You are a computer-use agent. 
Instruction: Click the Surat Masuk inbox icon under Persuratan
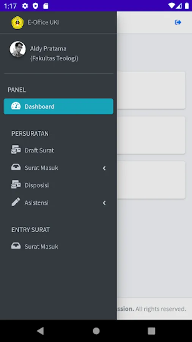(x=16, y=167)
